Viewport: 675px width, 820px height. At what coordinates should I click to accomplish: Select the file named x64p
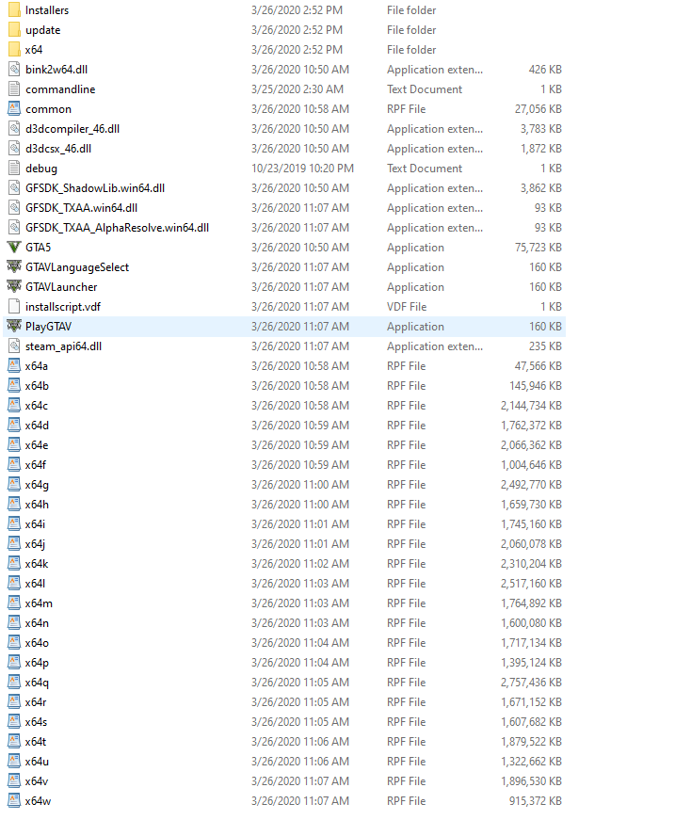tap(37, 663)
